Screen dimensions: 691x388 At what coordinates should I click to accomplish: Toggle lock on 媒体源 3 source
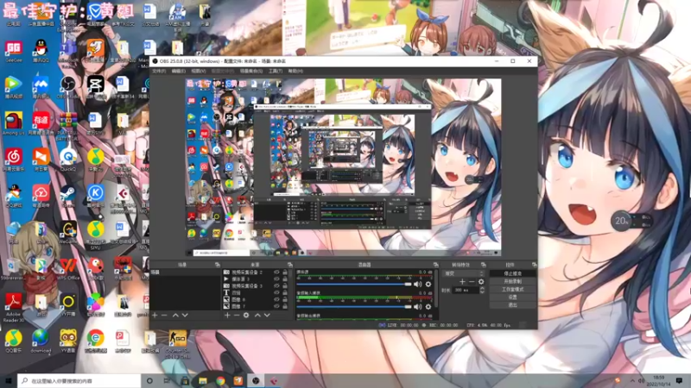tap(285, 278)
